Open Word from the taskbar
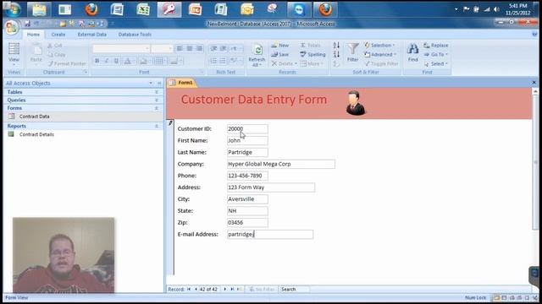The image size is (542, 304). click(117, 9)
